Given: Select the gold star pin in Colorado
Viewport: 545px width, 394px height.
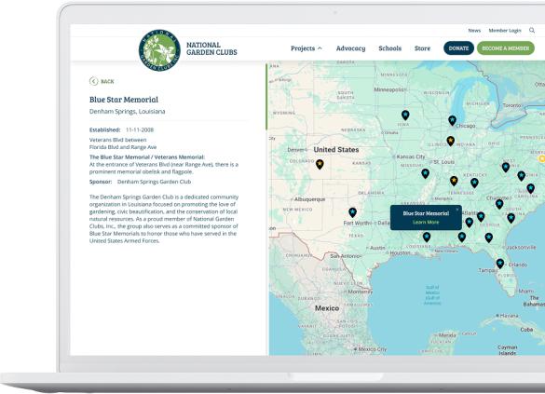Looking at the screenshot, I should click(x=320, y=164).
